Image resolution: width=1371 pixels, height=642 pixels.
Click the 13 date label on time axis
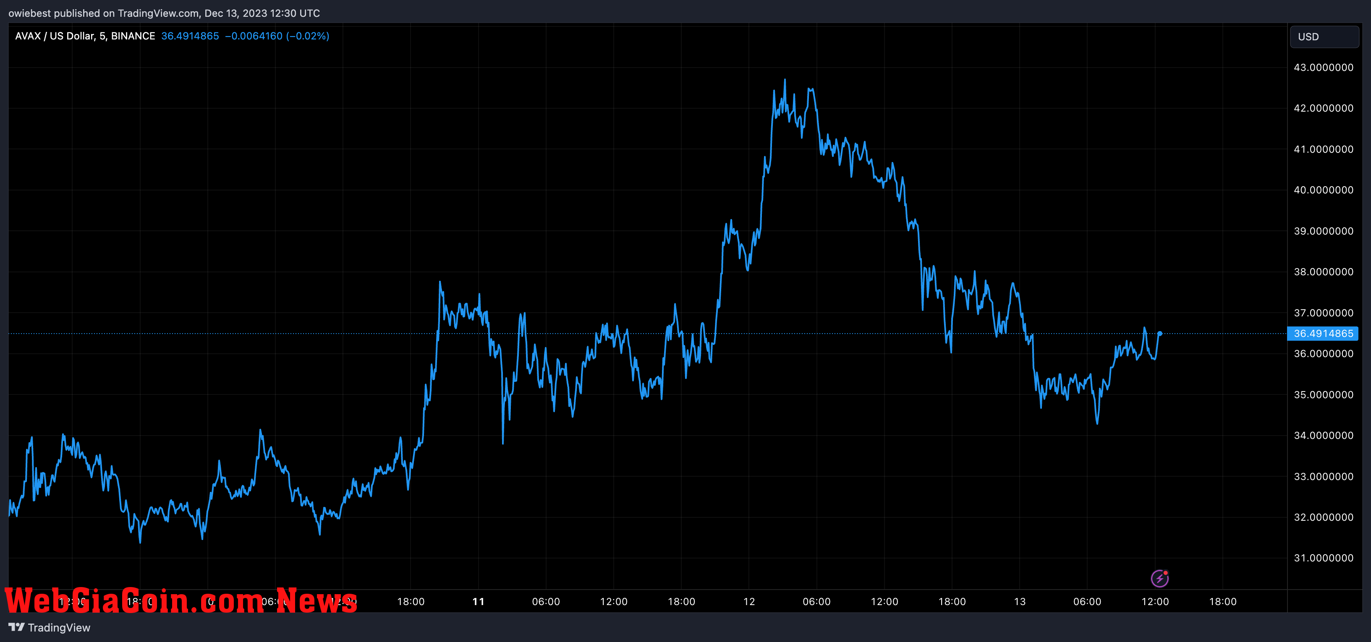(1020, 602)
